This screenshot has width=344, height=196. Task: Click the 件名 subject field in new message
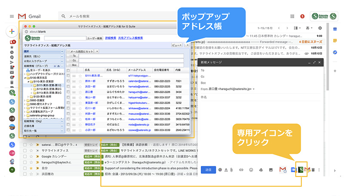click(x=261, y=97)
